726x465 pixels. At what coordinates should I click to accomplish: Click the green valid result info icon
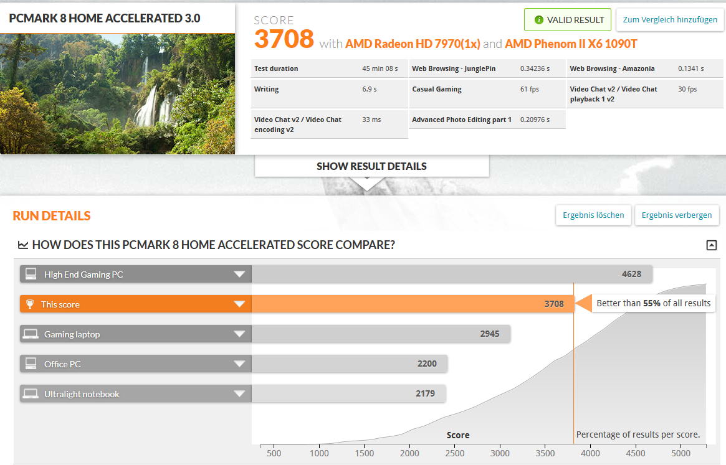pos(538,20)
